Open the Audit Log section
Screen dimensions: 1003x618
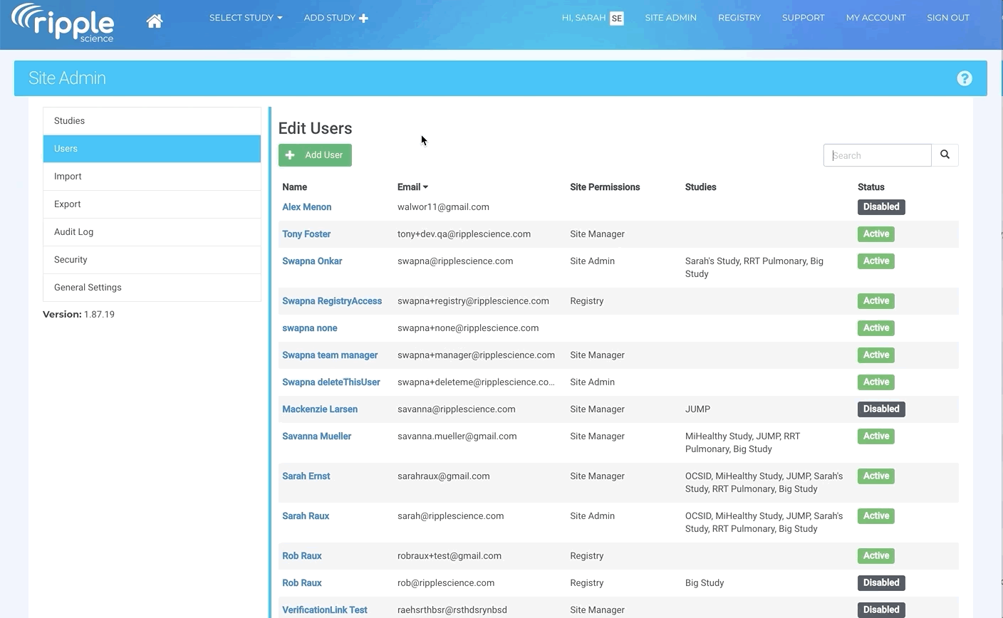74,232
